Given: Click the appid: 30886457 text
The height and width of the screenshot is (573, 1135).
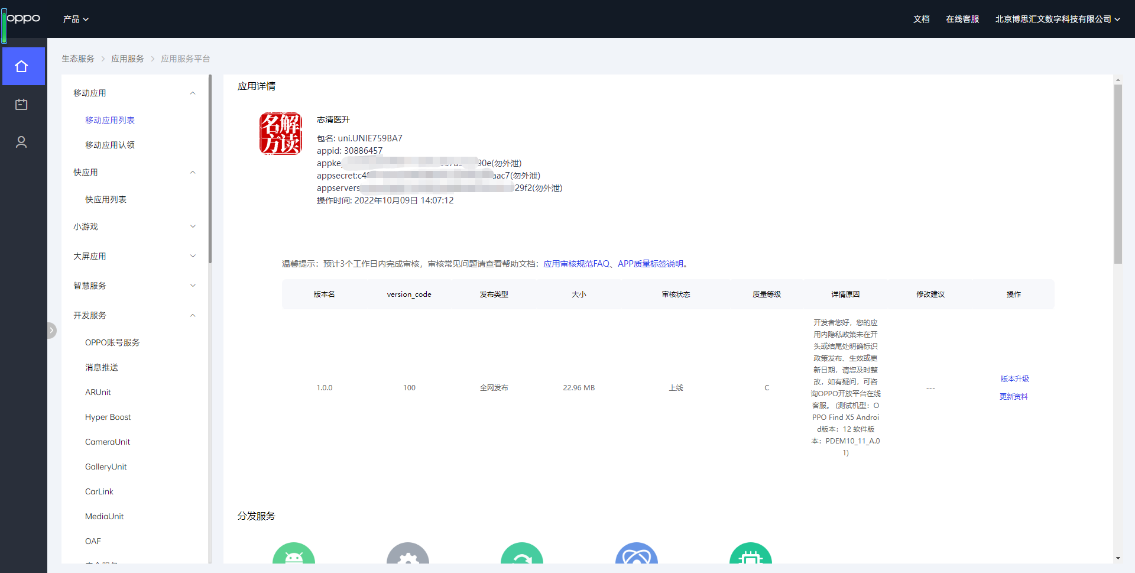Looking at the screenshot, I should point(349,151).
